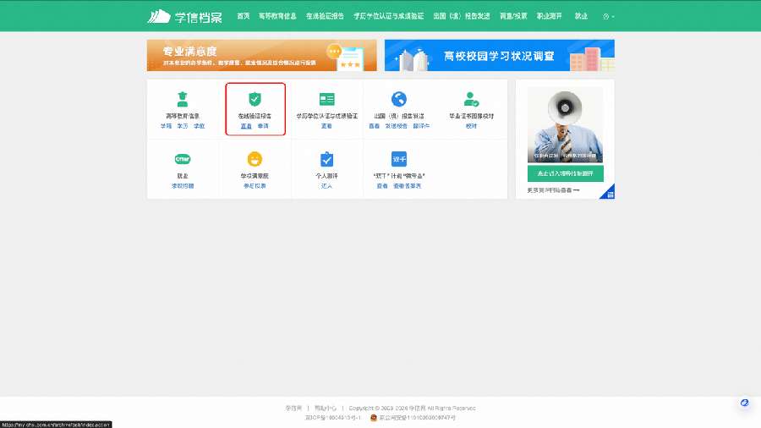
Task: Click the more-reviews text link below green button
Action: tap(553, 190)
